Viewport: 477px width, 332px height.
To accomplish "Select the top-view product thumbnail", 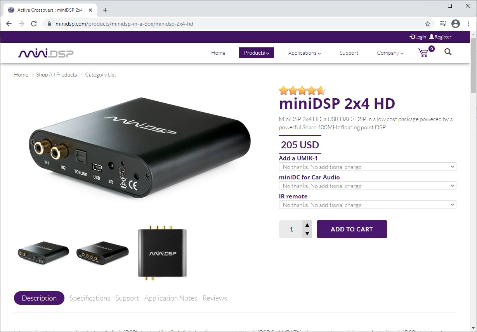I will pos(163,253).
